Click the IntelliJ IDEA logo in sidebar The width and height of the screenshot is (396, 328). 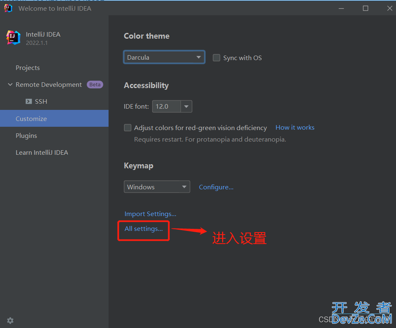[14, 37]
